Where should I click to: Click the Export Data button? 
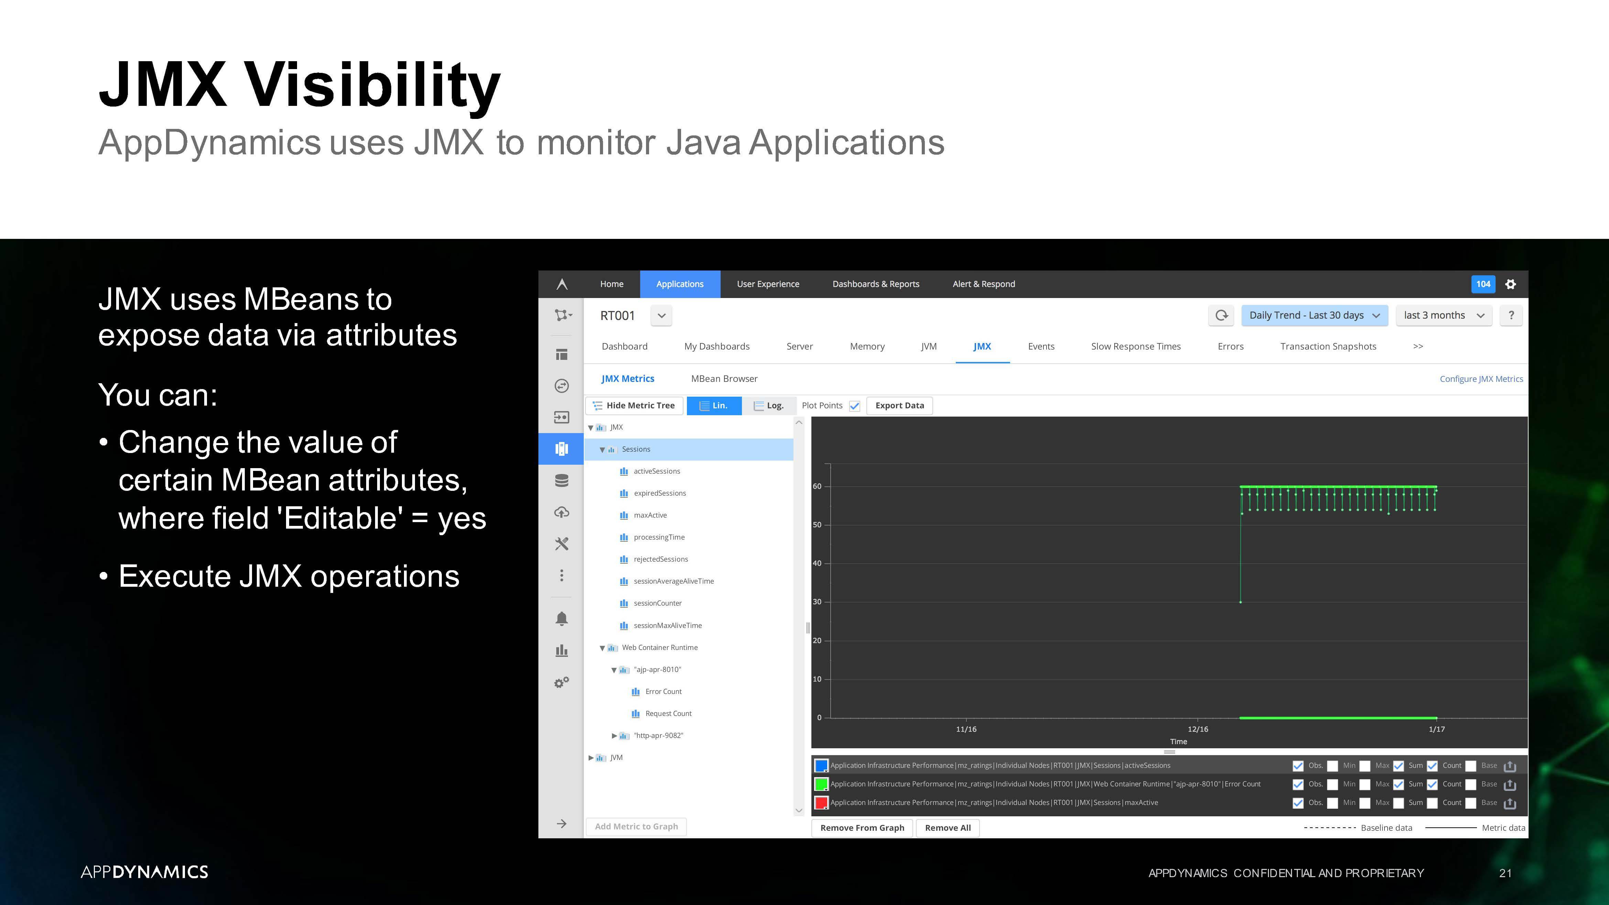899,406
